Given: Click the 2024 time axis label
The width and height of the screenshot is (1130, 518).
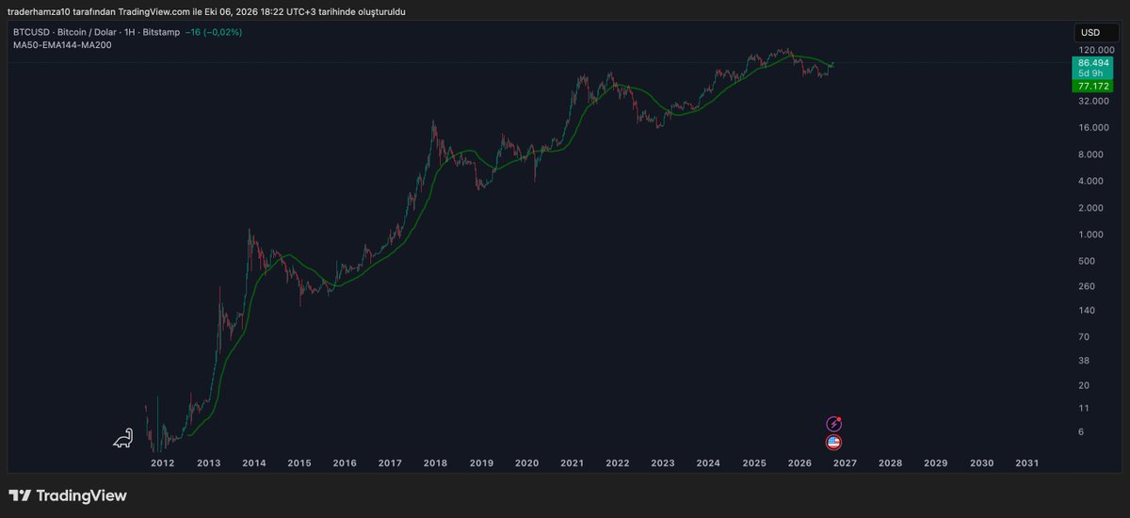Looking at the screenshot, I should click(709, 463).
